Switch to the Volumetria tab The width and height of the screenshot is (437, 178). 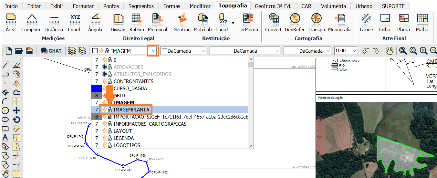point(333,6)
